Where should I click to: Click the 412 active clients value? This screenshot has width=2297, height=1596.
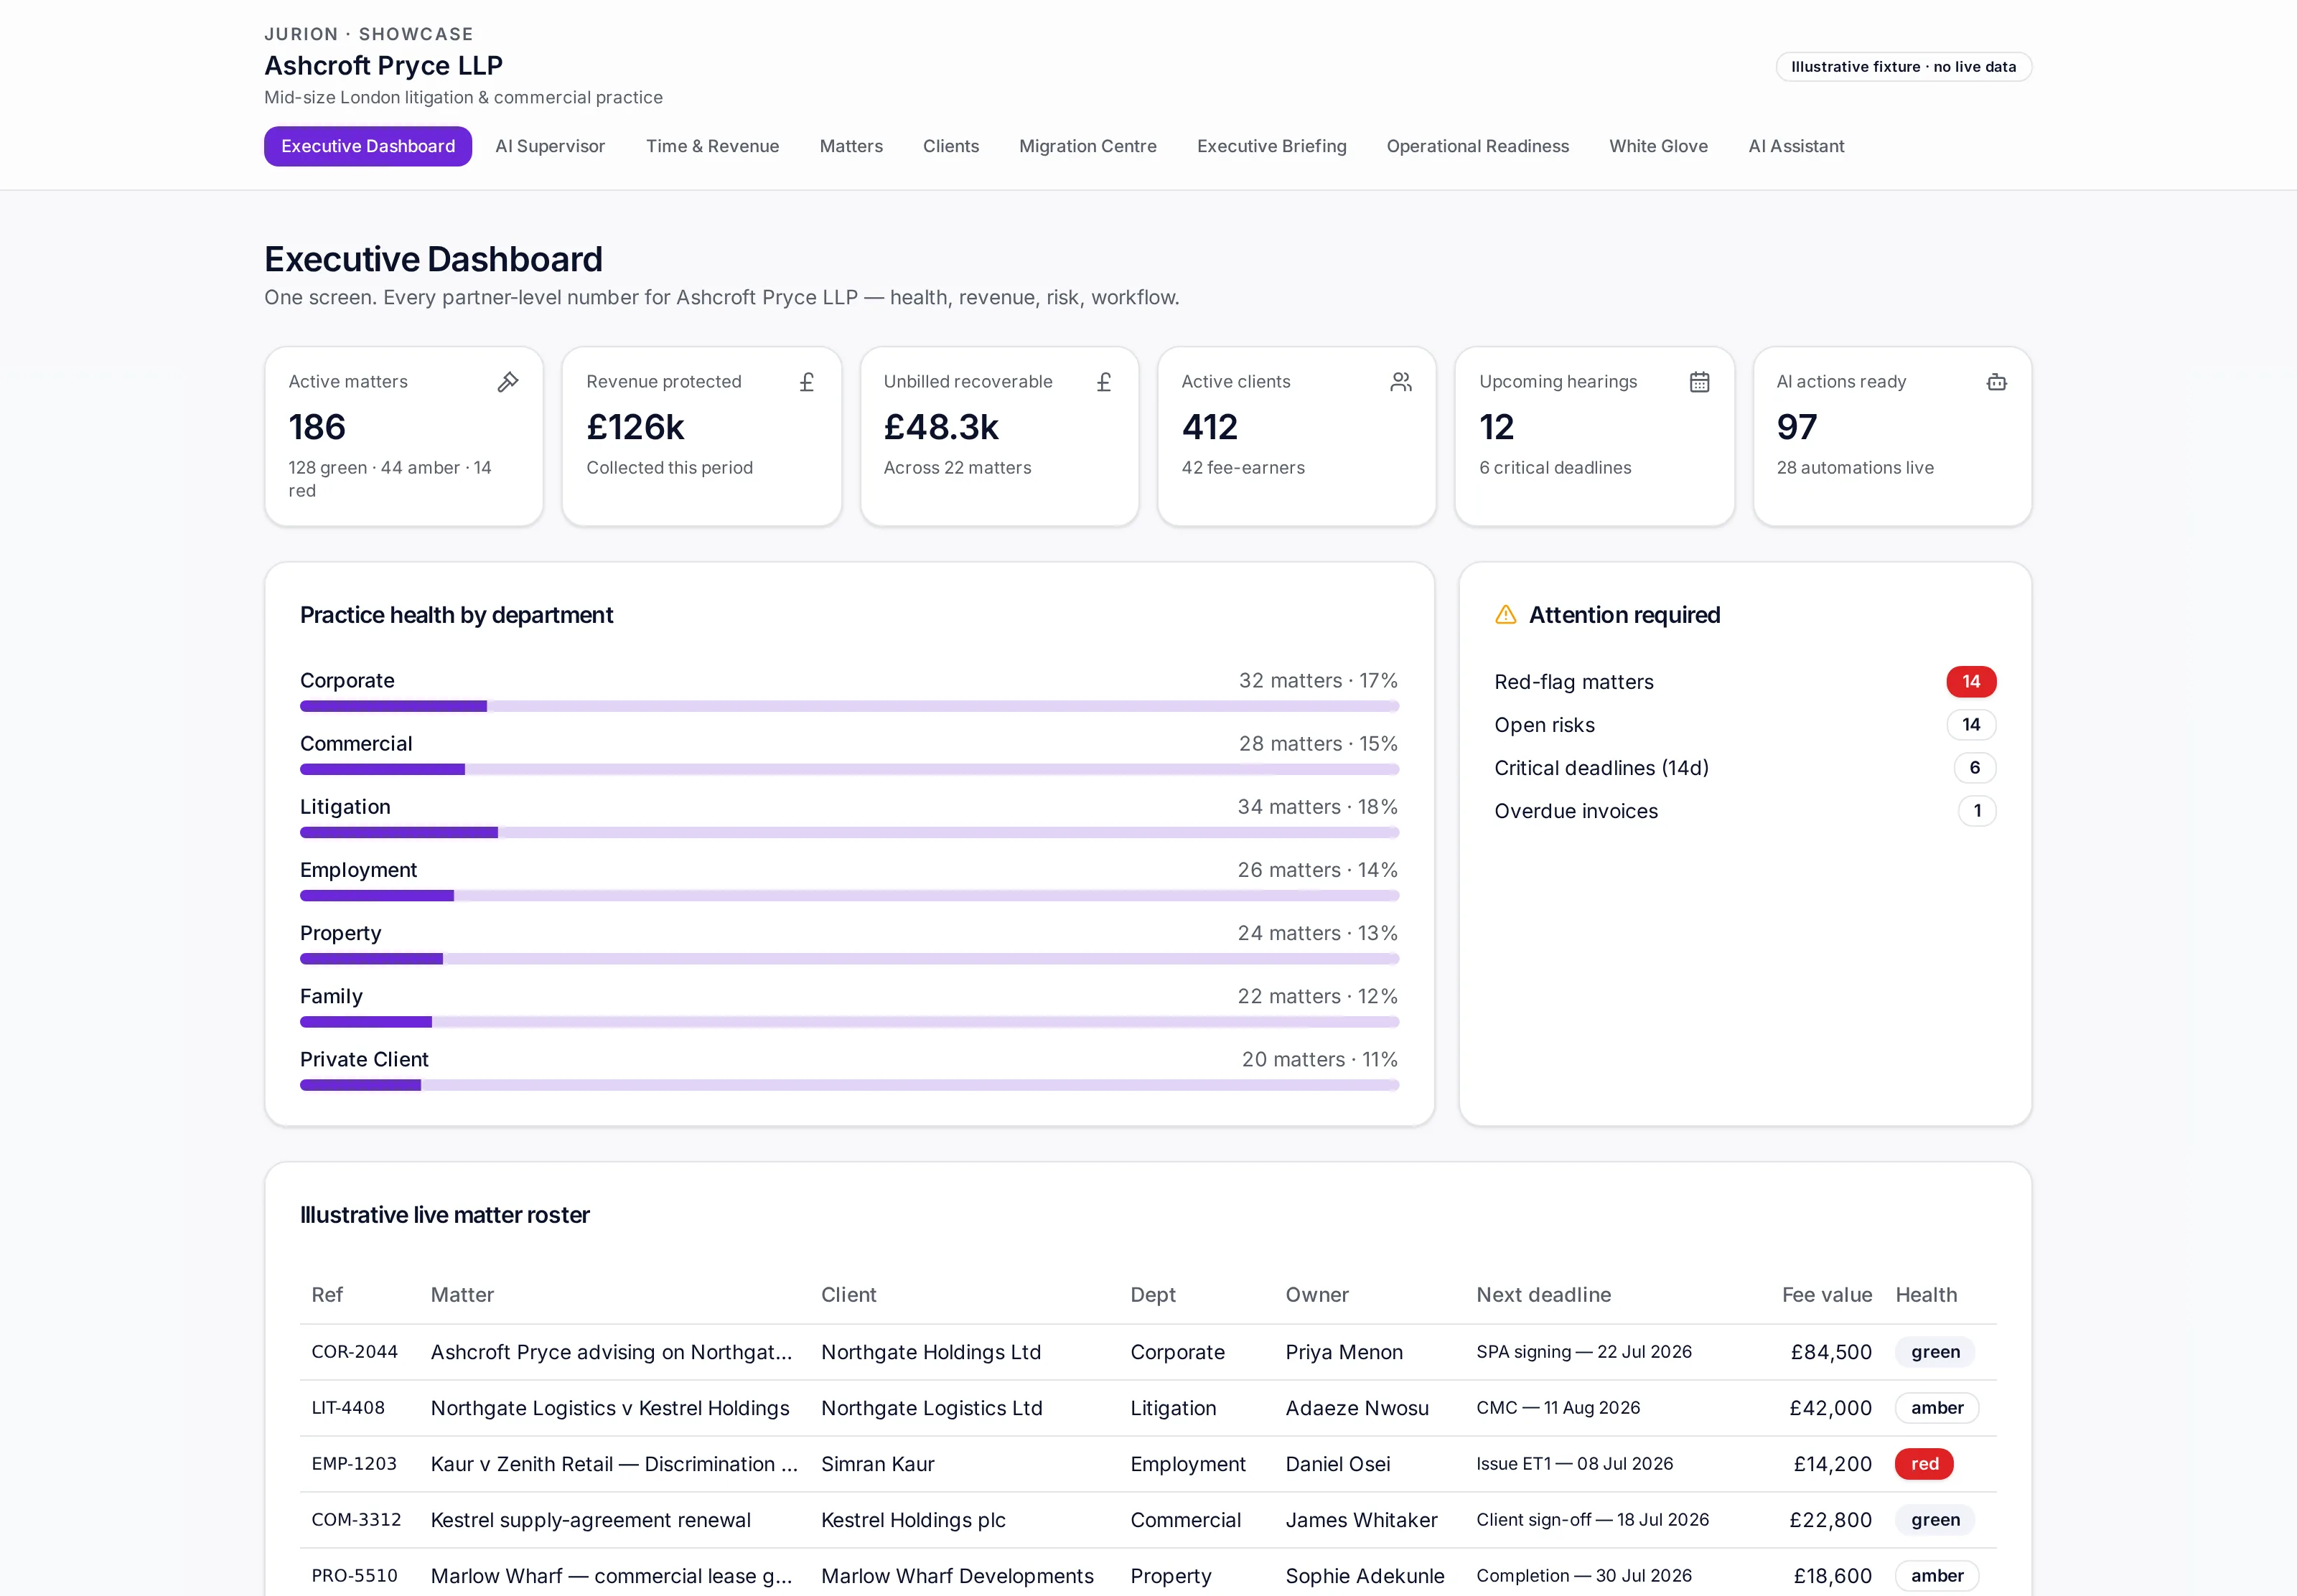tap(1210, 427)
